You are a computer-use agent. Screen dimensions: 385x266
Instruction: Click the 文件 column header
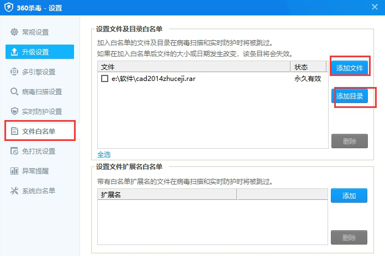point(194,67)
